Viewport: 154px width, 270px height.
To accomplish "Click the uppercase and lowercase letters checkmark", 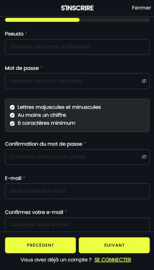I will coord(12,107).
